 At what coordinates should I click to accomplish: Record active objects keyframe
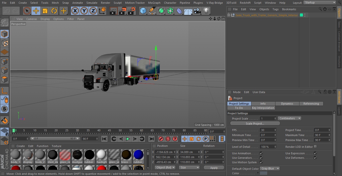[161, 139]
